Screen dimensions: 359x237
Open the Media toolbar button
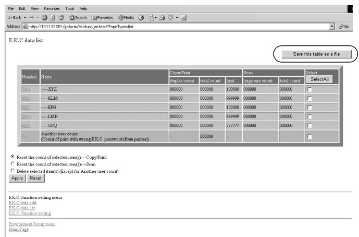(x=126, y=18)
